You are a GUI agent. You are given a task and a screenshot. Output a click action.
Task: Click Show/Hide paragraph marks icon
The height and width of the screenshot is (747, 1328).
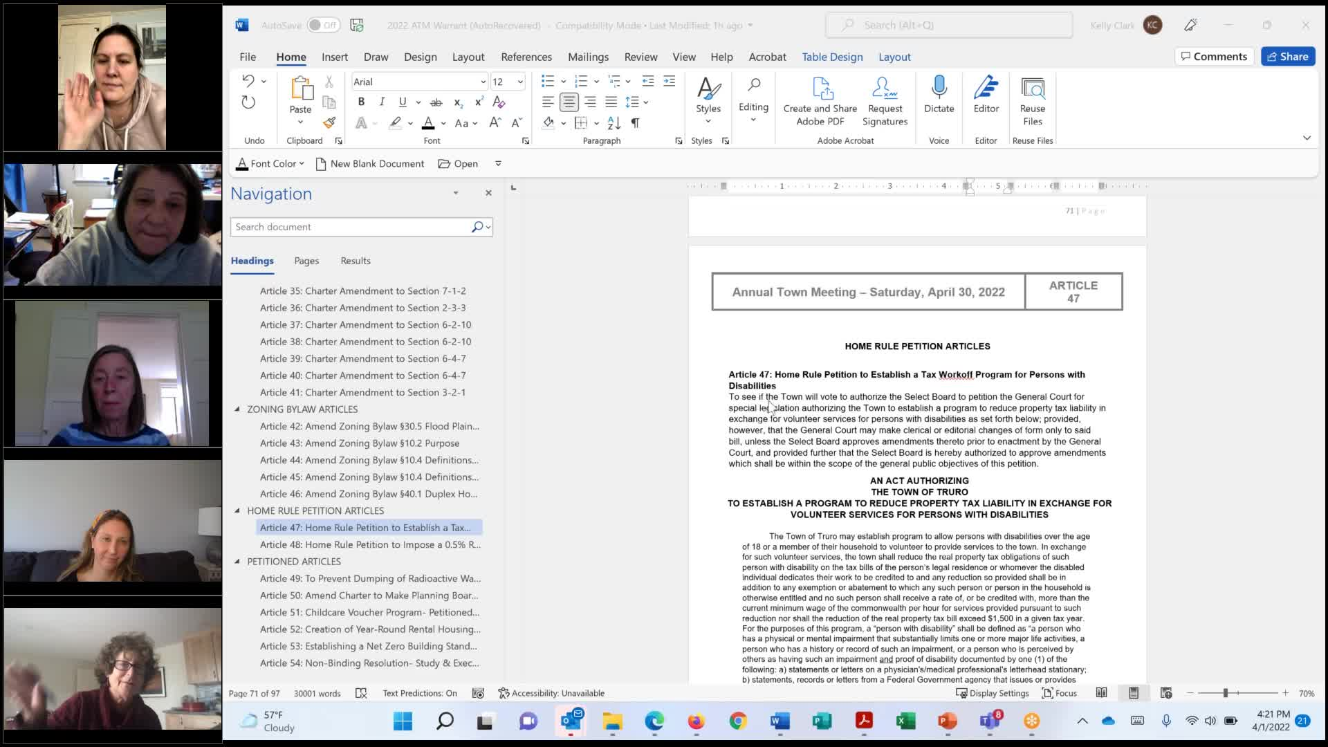point(635,123)
